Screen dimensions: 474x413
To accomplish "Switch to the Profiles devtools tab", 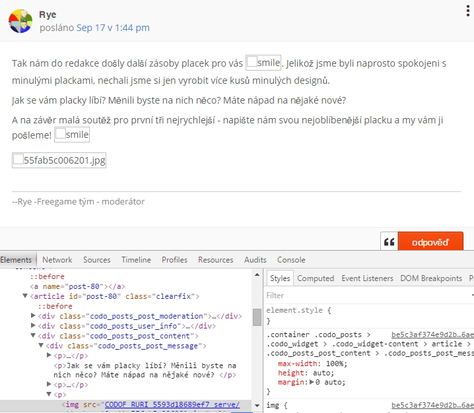I will [174, 260].
